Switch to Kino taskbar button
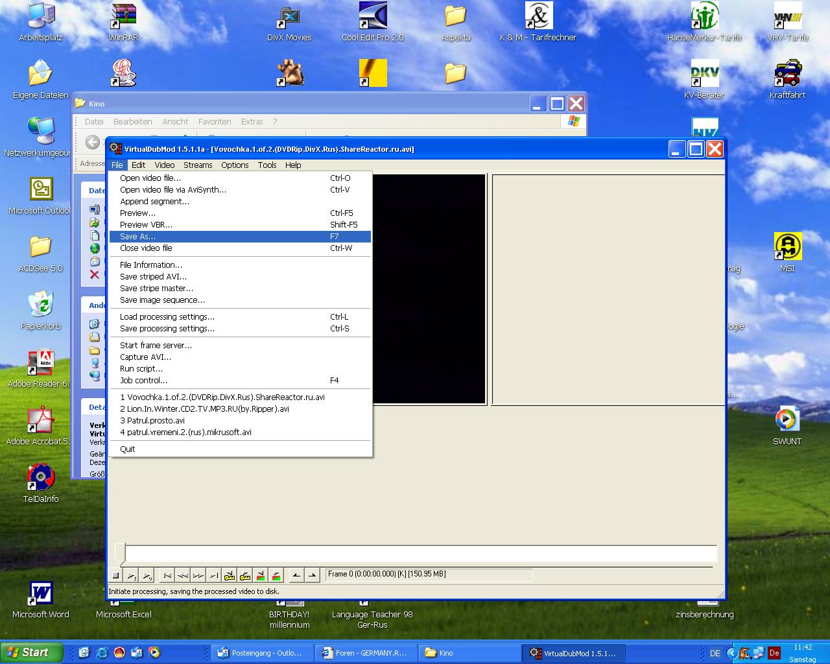Screen dimensions: 830x664 coord(470,653)
